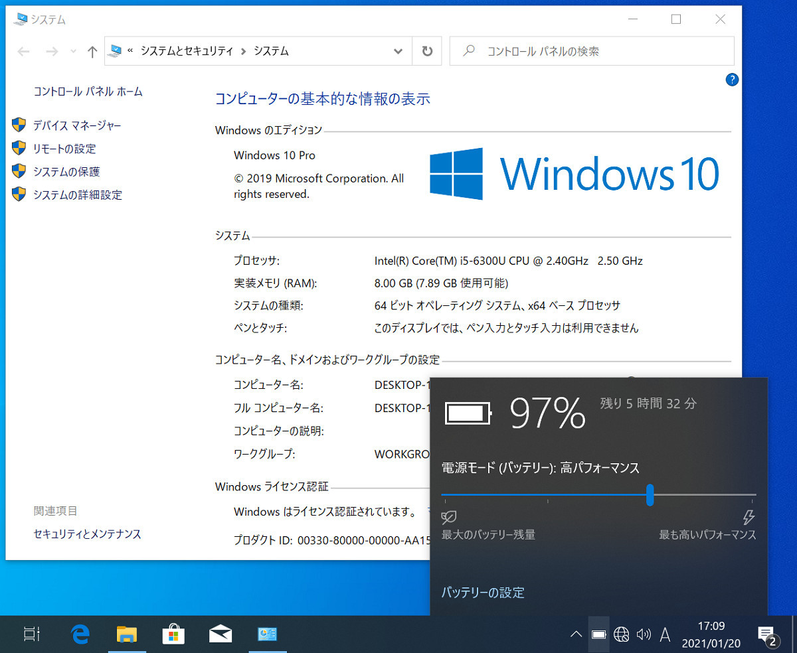Go forward with the forward arrow

click(52, 51)
